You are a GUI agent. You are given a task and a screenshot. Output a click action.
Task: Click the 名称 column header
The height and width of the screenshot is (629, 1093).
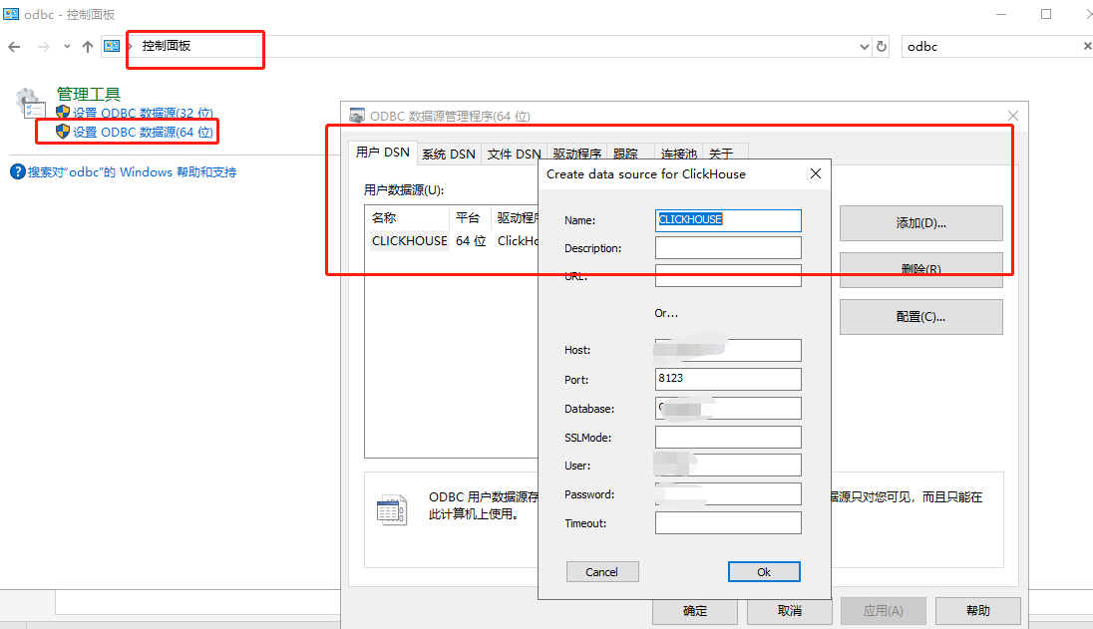408,218
